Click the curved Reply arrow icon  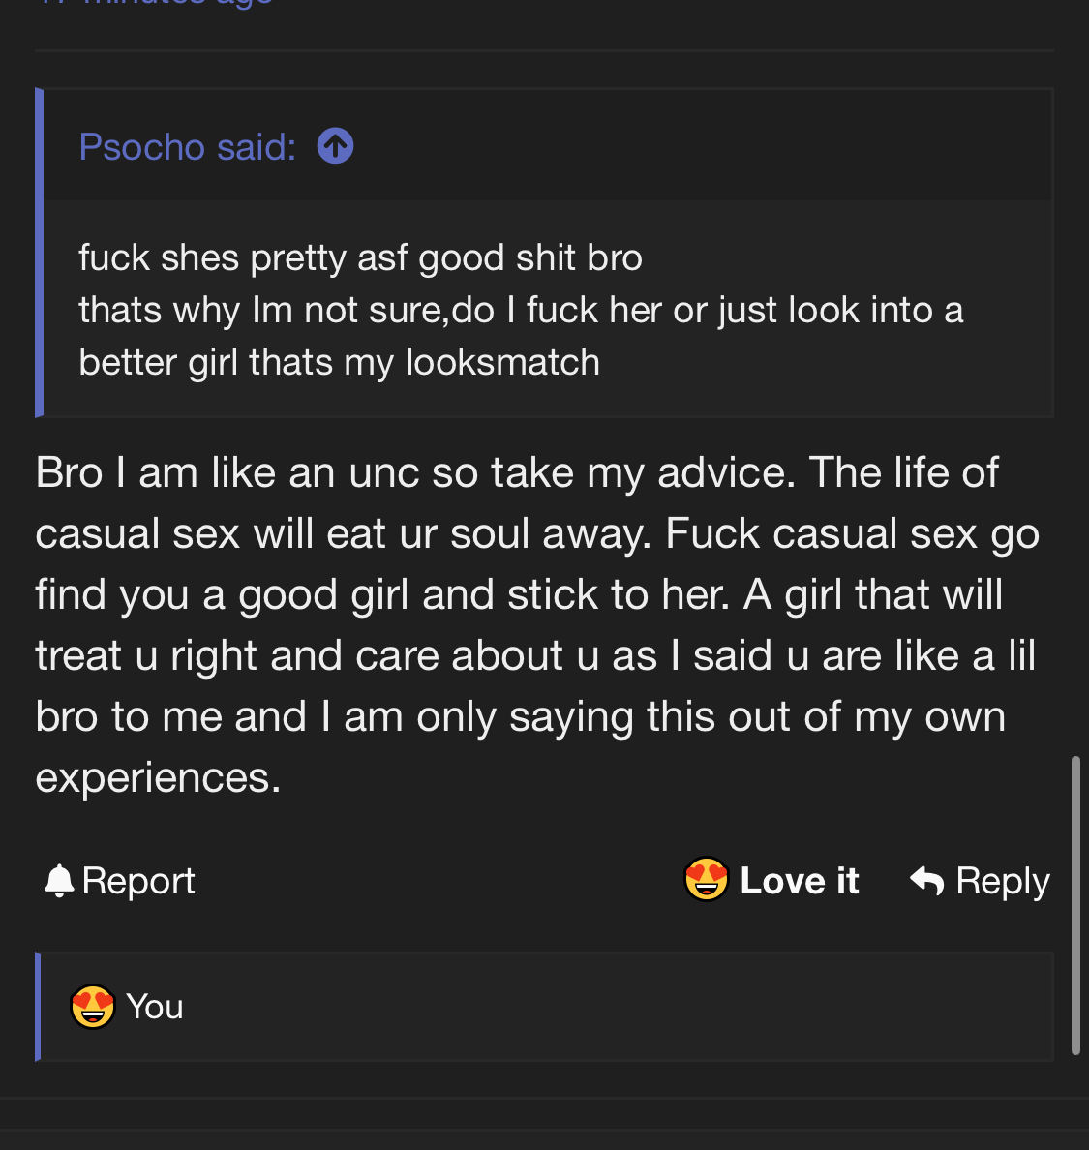[927, 880]
